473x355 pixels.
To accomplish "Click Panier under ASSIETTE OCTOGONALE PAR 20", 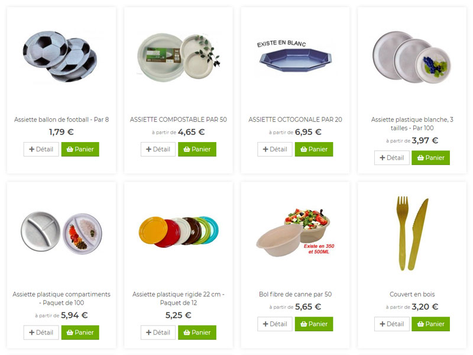I will [314, 149].
